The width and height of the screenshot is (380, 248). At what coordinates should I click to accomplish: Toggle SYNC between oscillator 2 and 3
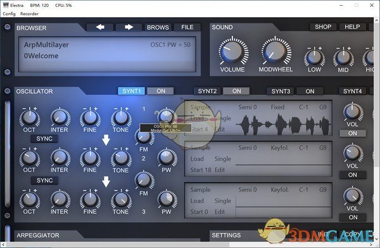[x=44, y=180]
